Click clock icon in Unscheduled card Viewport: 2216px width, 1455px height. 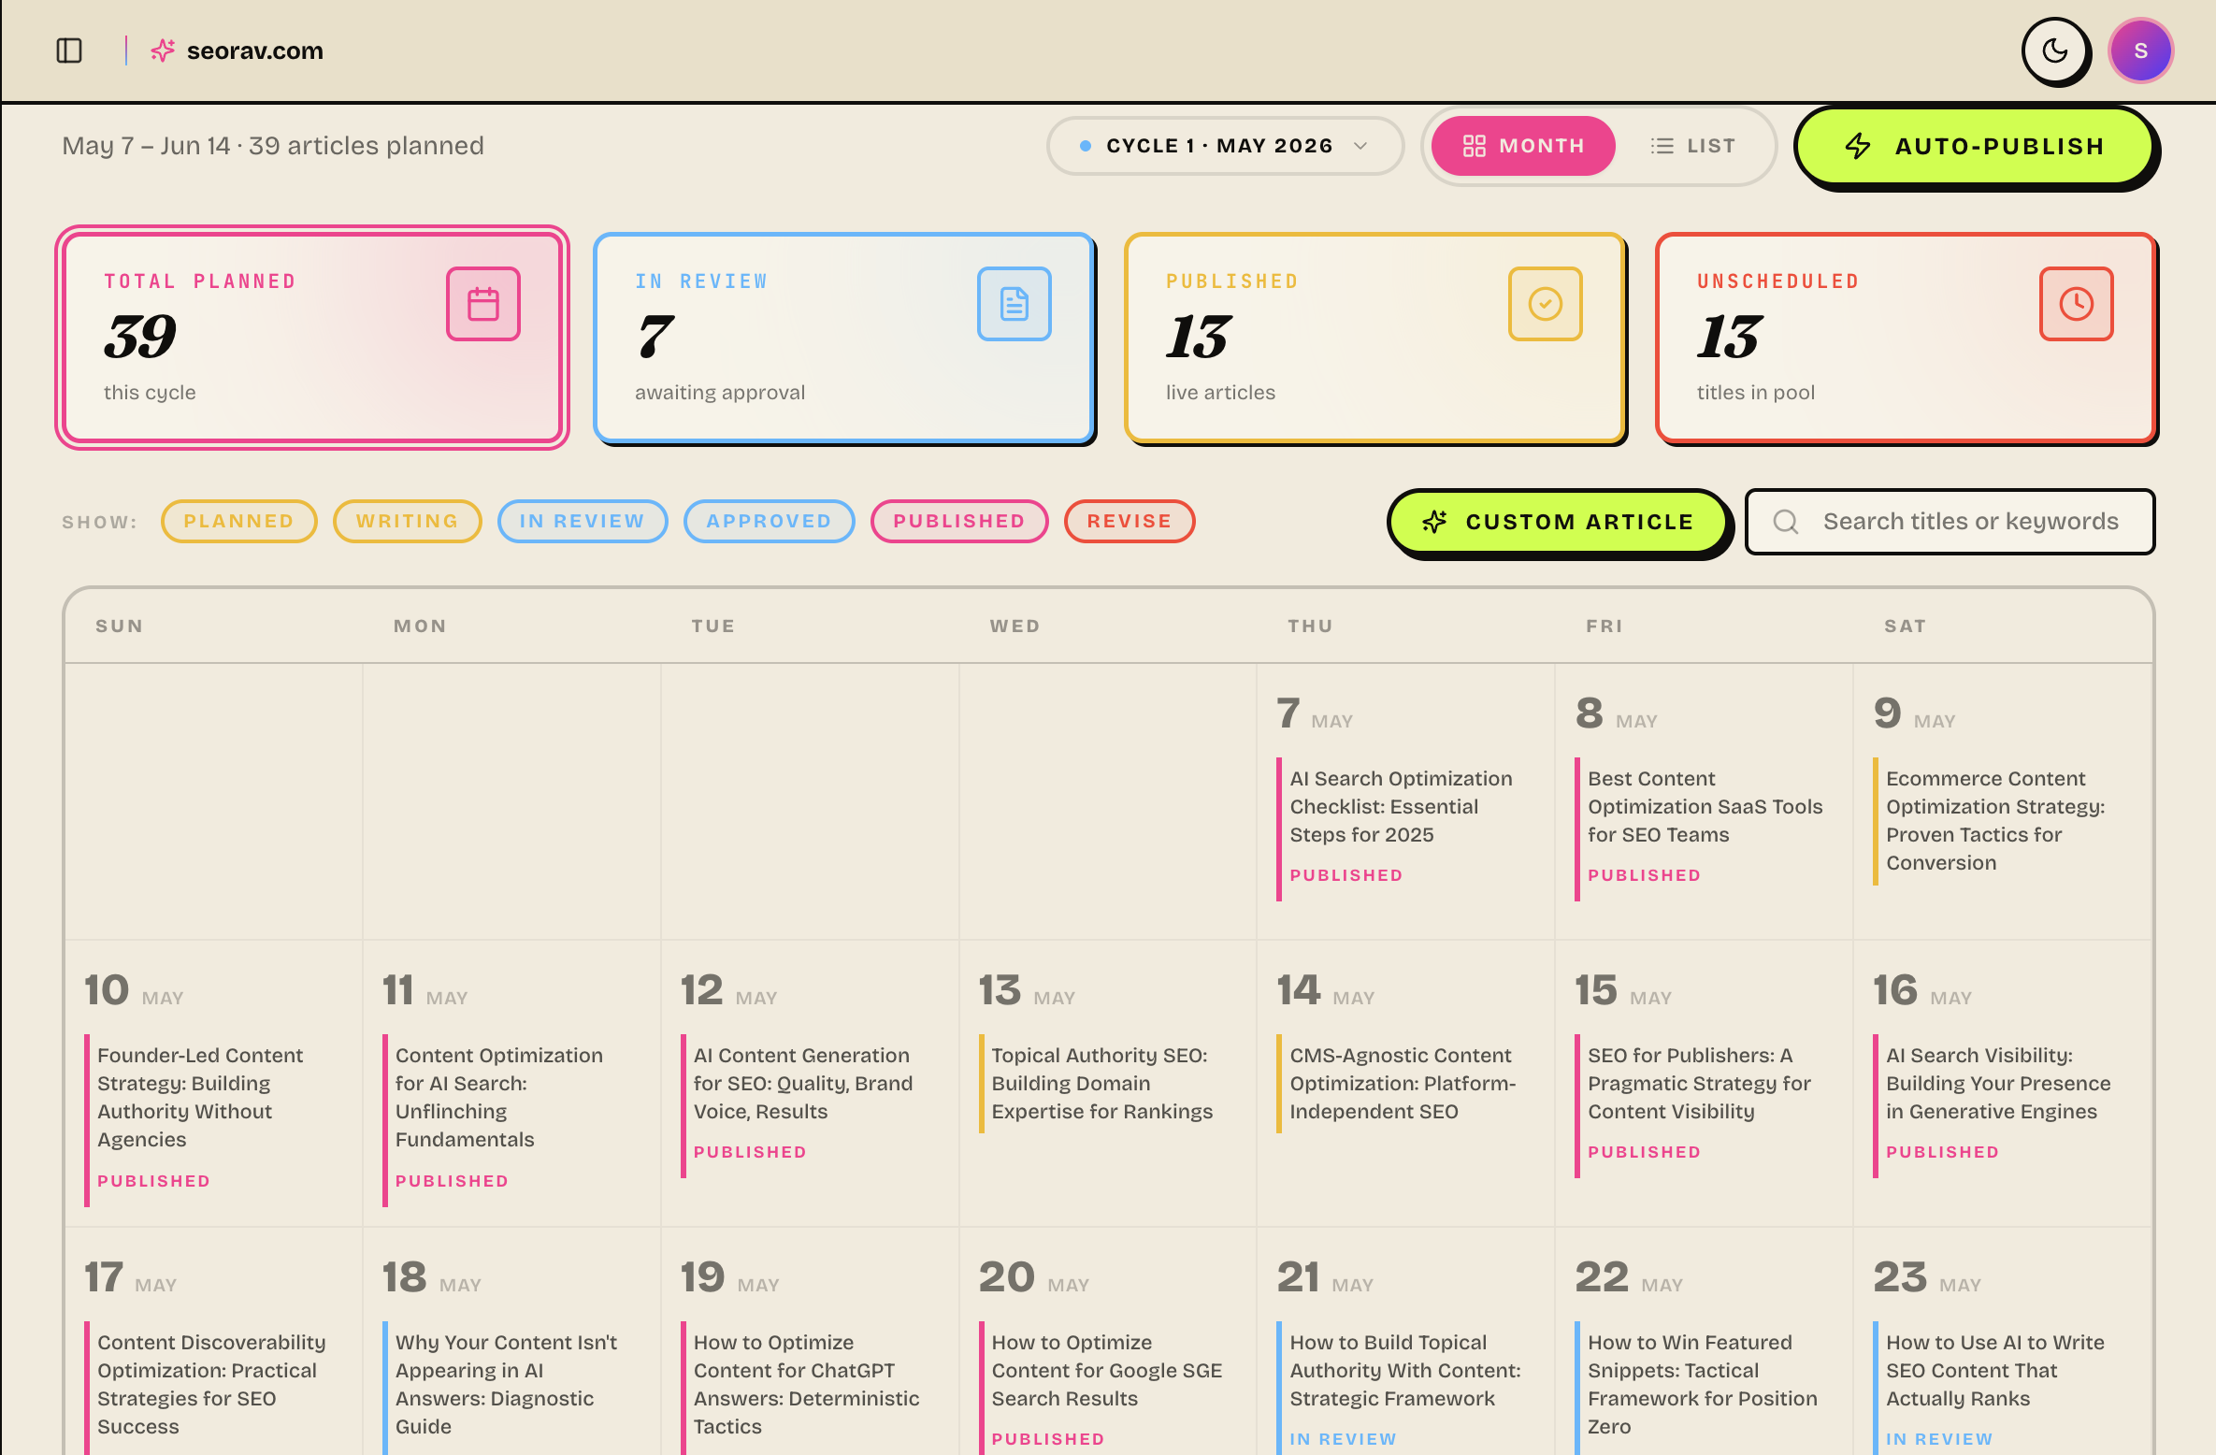pos(2077,304)
